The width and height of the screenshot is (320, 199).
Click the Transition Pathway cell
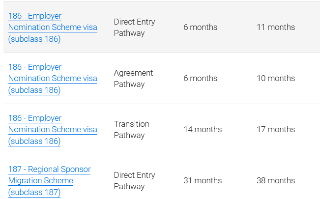tap(131, 130)
